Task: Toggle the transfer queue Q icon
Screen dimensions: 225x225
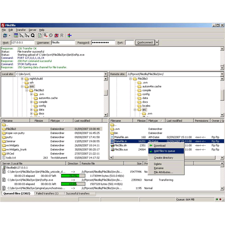Action: tap(33, 36)
